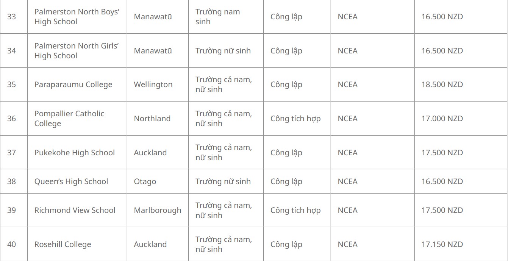The width and height of the screenshot is (508, 261).
Task: Select the Queen's High School cell
Action: (x=71, y=181)
